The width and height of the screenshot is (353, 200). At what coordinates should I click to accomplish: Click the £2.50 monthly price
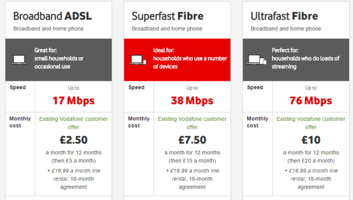[73, 140]
